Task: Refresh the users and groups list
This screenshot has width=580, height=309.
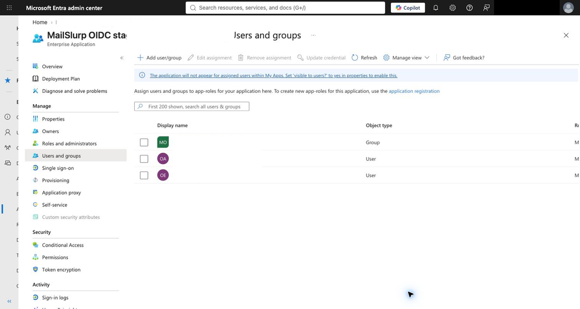Action: [364, 58]
